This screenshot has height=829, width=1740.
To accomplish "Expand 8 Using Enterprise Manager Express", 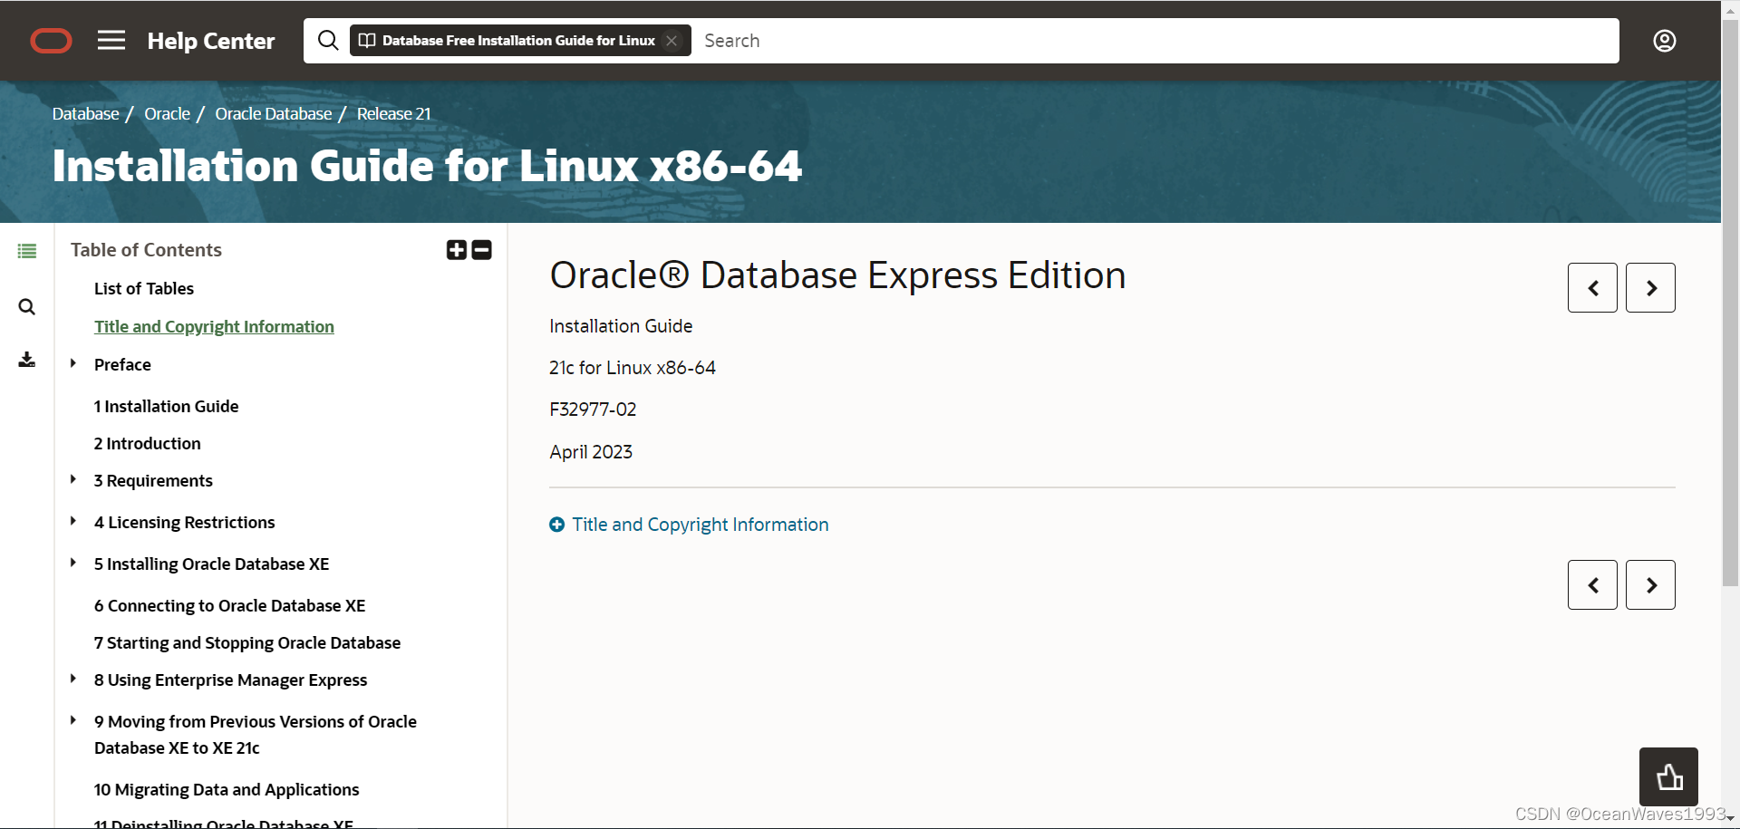I will pos(73,679).
